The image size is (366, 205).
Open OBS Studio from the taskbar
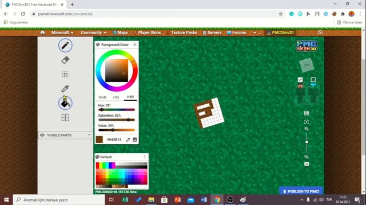point(230,200)
